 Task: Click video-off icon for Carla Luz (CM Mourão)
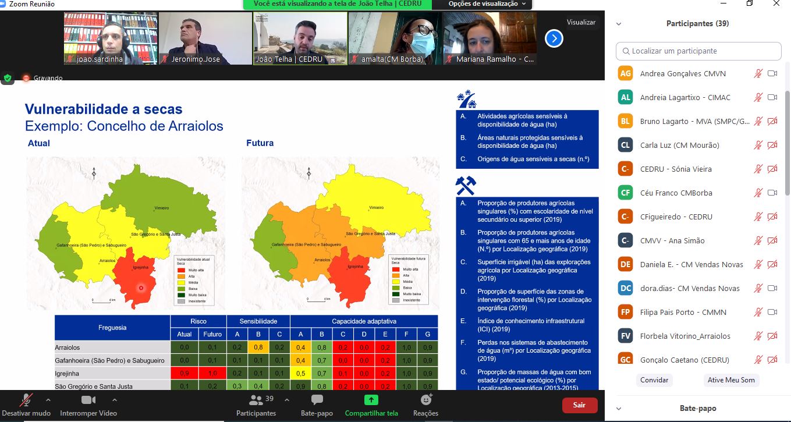772,145
